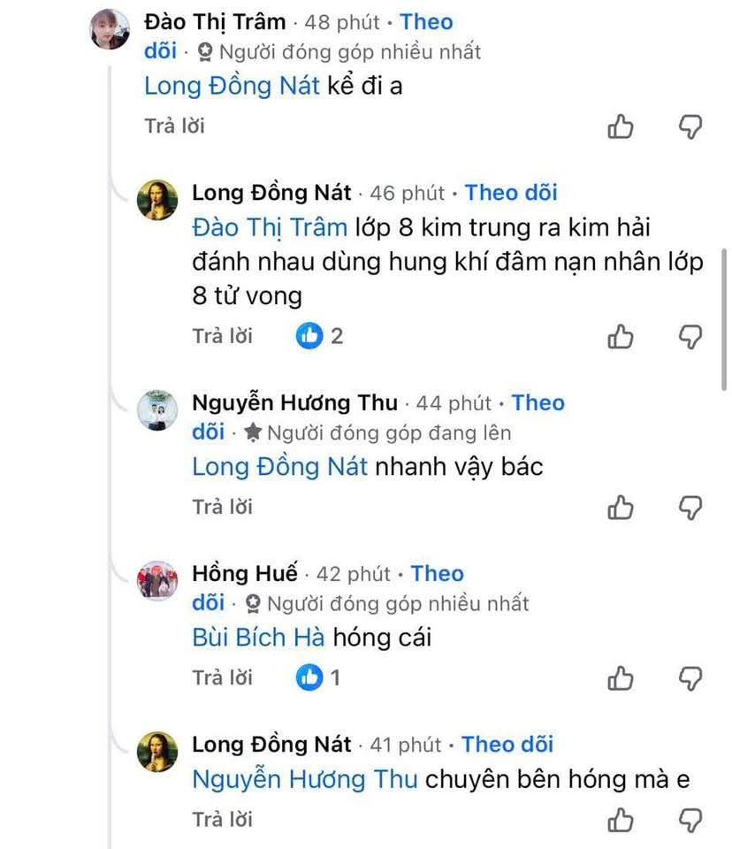
Task: Open Hồng Huế's avatar thumbnail
Action: pos(158,581)
